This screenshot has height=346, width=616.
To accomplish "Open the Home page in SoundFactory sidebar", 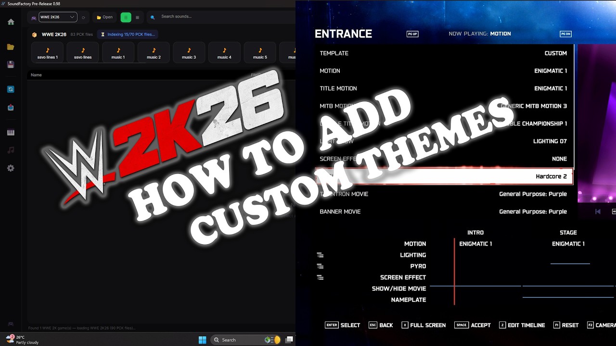I will point(11,22).
